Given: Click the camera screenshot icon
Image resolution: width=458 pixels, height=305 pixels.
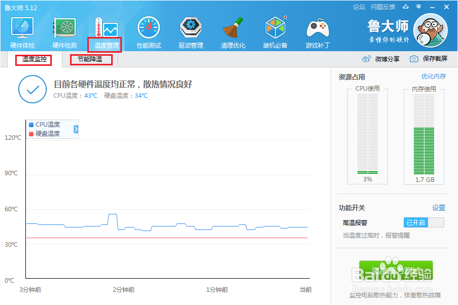Looking at the screenshot, I should (414, 59).
